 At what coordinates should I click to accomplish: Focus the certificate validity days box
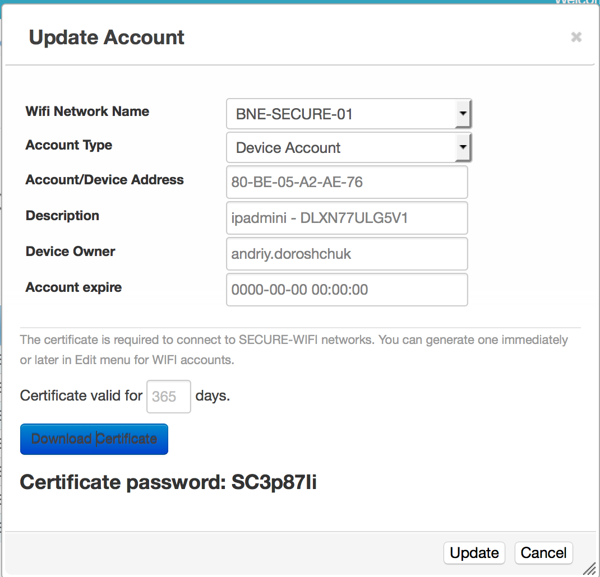[168, 397]
